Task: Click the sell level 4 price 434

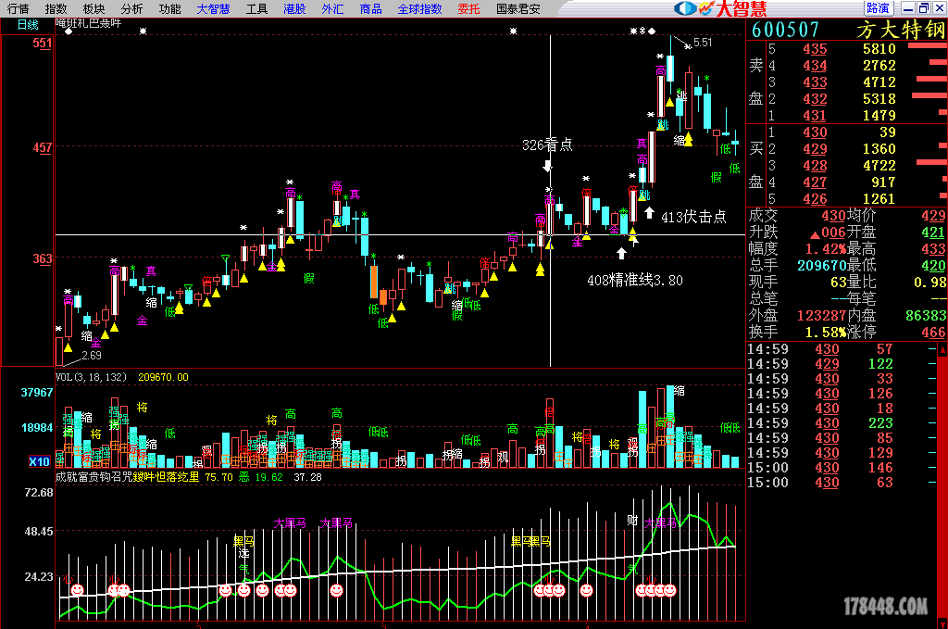Action: point(815,66)
